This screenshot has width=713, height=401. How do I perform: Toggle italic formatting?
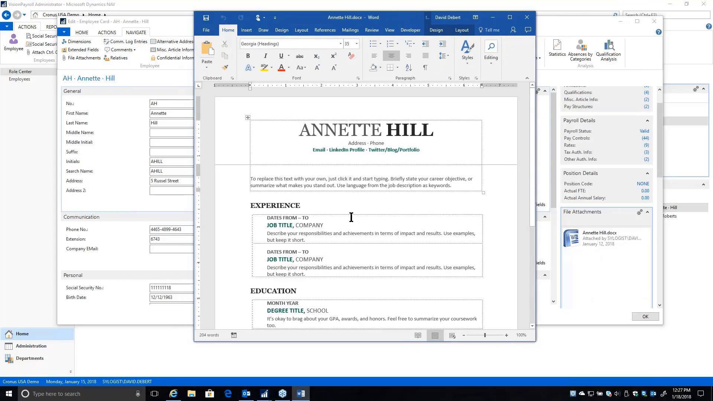tap(265, 56)
